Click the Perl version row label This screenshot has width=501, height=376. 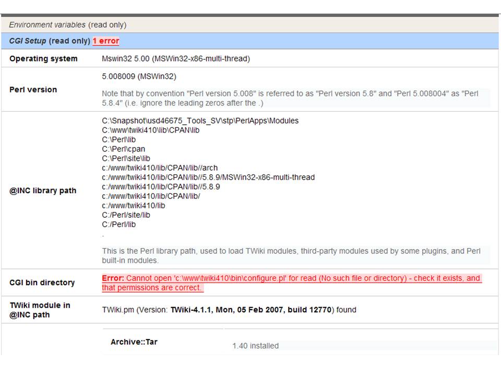pyautogui.click(x=33, y=89)
